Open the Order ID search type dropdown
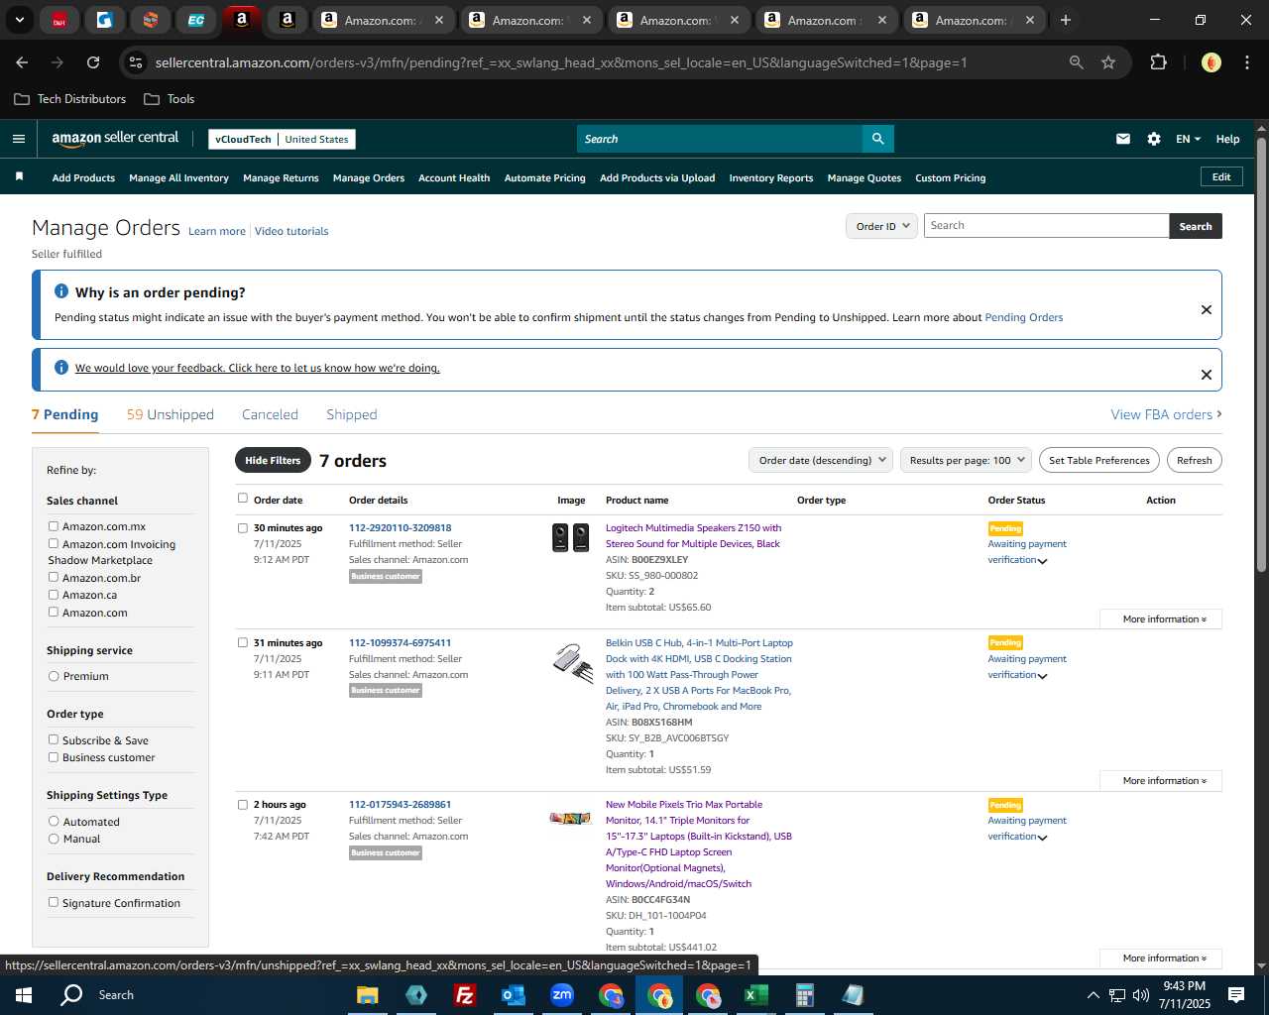The height and width of the screenshot is (1015, 1269). coord(882,226)
